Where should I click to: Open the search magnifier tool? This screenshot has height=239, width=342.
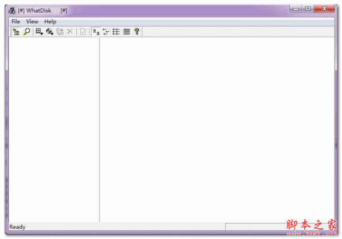[x=27, y=32]
